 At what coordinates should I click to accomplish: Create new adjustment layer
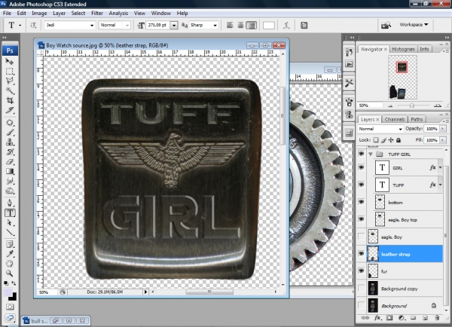tap(402, 318)
